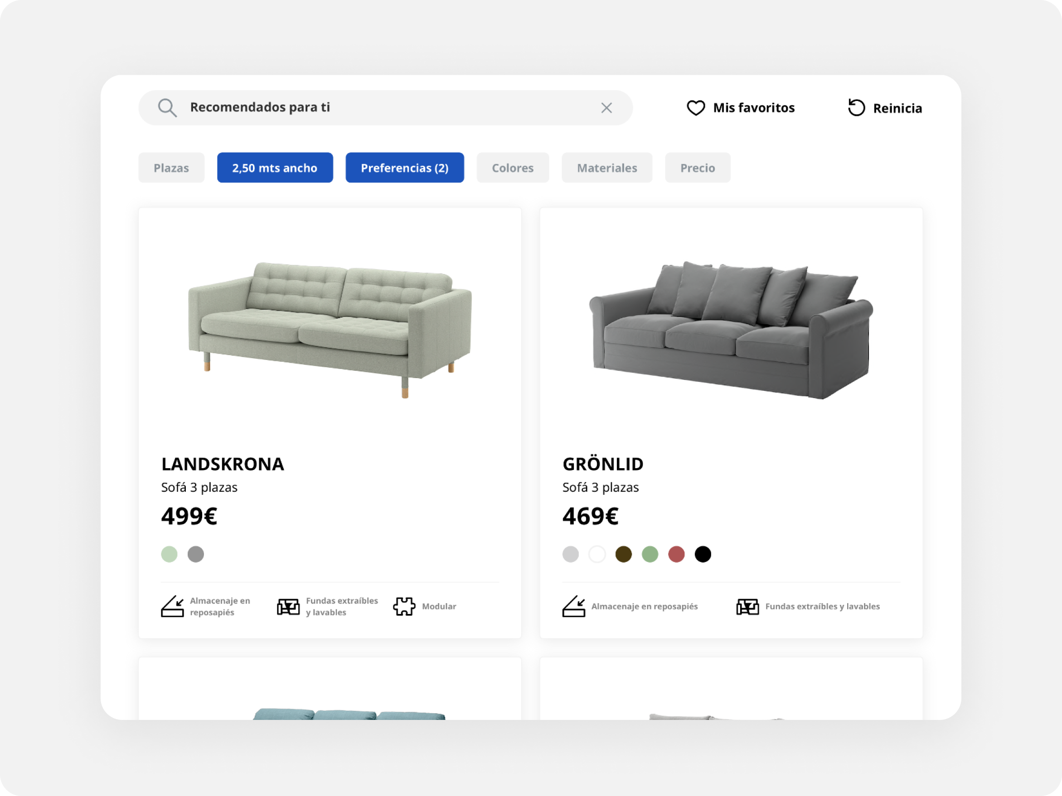Click LANDSKRONA removable covers icon
This screenshot has width=1062, height=796.
(x=288, y=607)
